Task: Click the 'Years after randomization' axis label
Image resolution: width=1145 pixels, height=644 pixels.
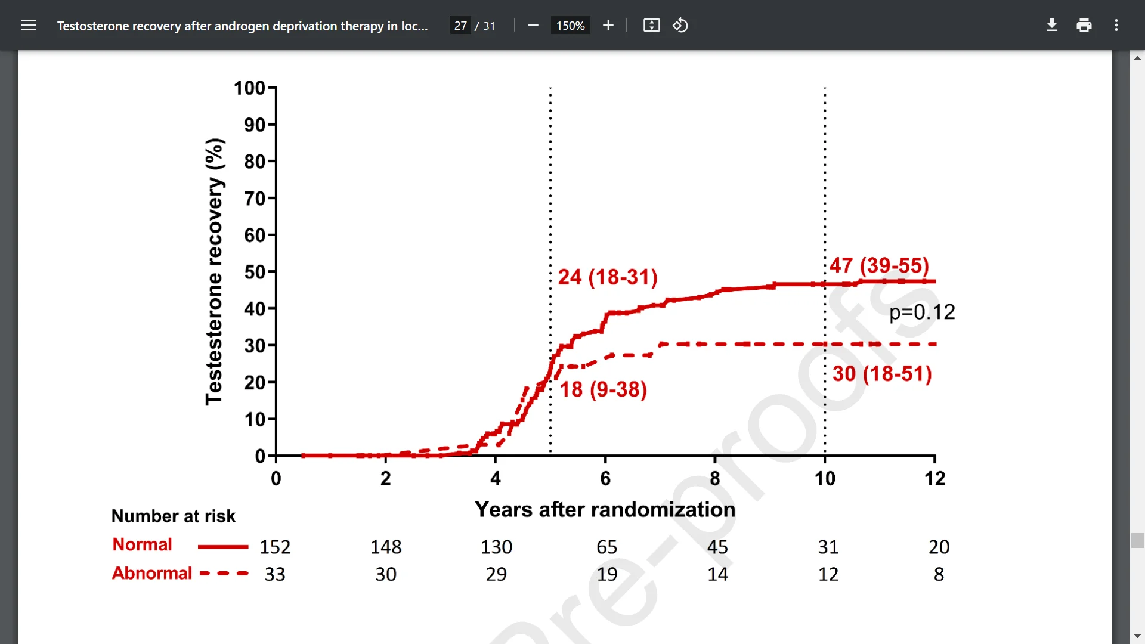Action: [605, 510]
